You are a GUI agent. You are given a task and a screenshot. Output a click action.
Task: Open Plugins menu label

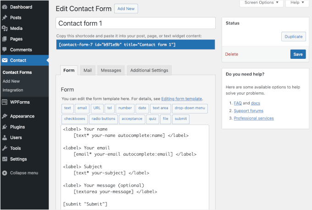pyautogui.click(x=17, y=127)
